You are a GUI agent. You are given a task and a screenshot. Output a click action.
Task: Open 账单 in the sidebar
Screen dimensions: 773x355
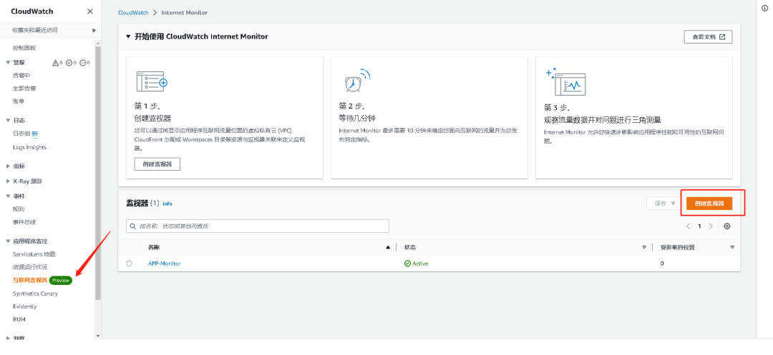pyautogui.click(x=18, y=101)
